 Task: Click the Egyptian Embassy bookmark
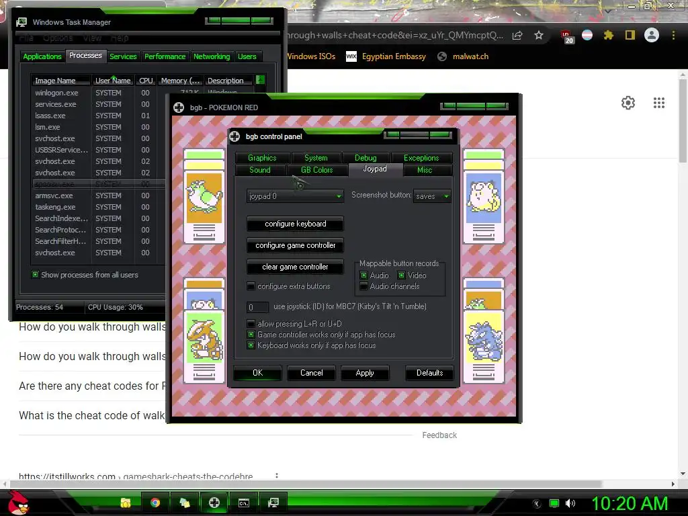pos(386,56)
